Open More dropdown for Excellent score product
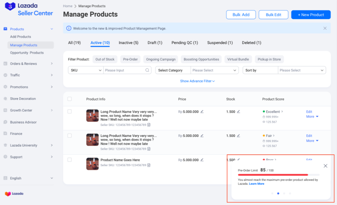The height and width of the screenshot is (205, 337). (312, 117)
